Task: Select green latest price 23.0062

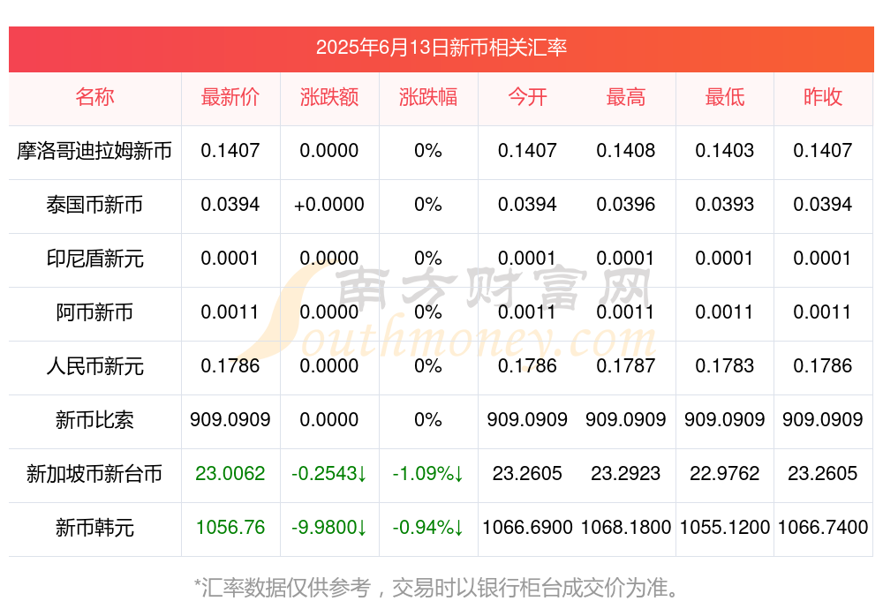Action: pos(230,474)
